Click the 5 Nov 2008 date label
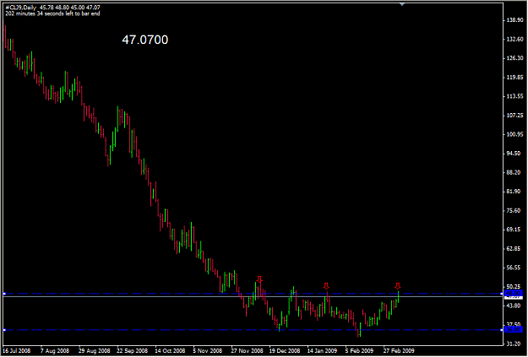Image resolution: width=528 pixels, height=357 pixels. click(x=208, y=351)
